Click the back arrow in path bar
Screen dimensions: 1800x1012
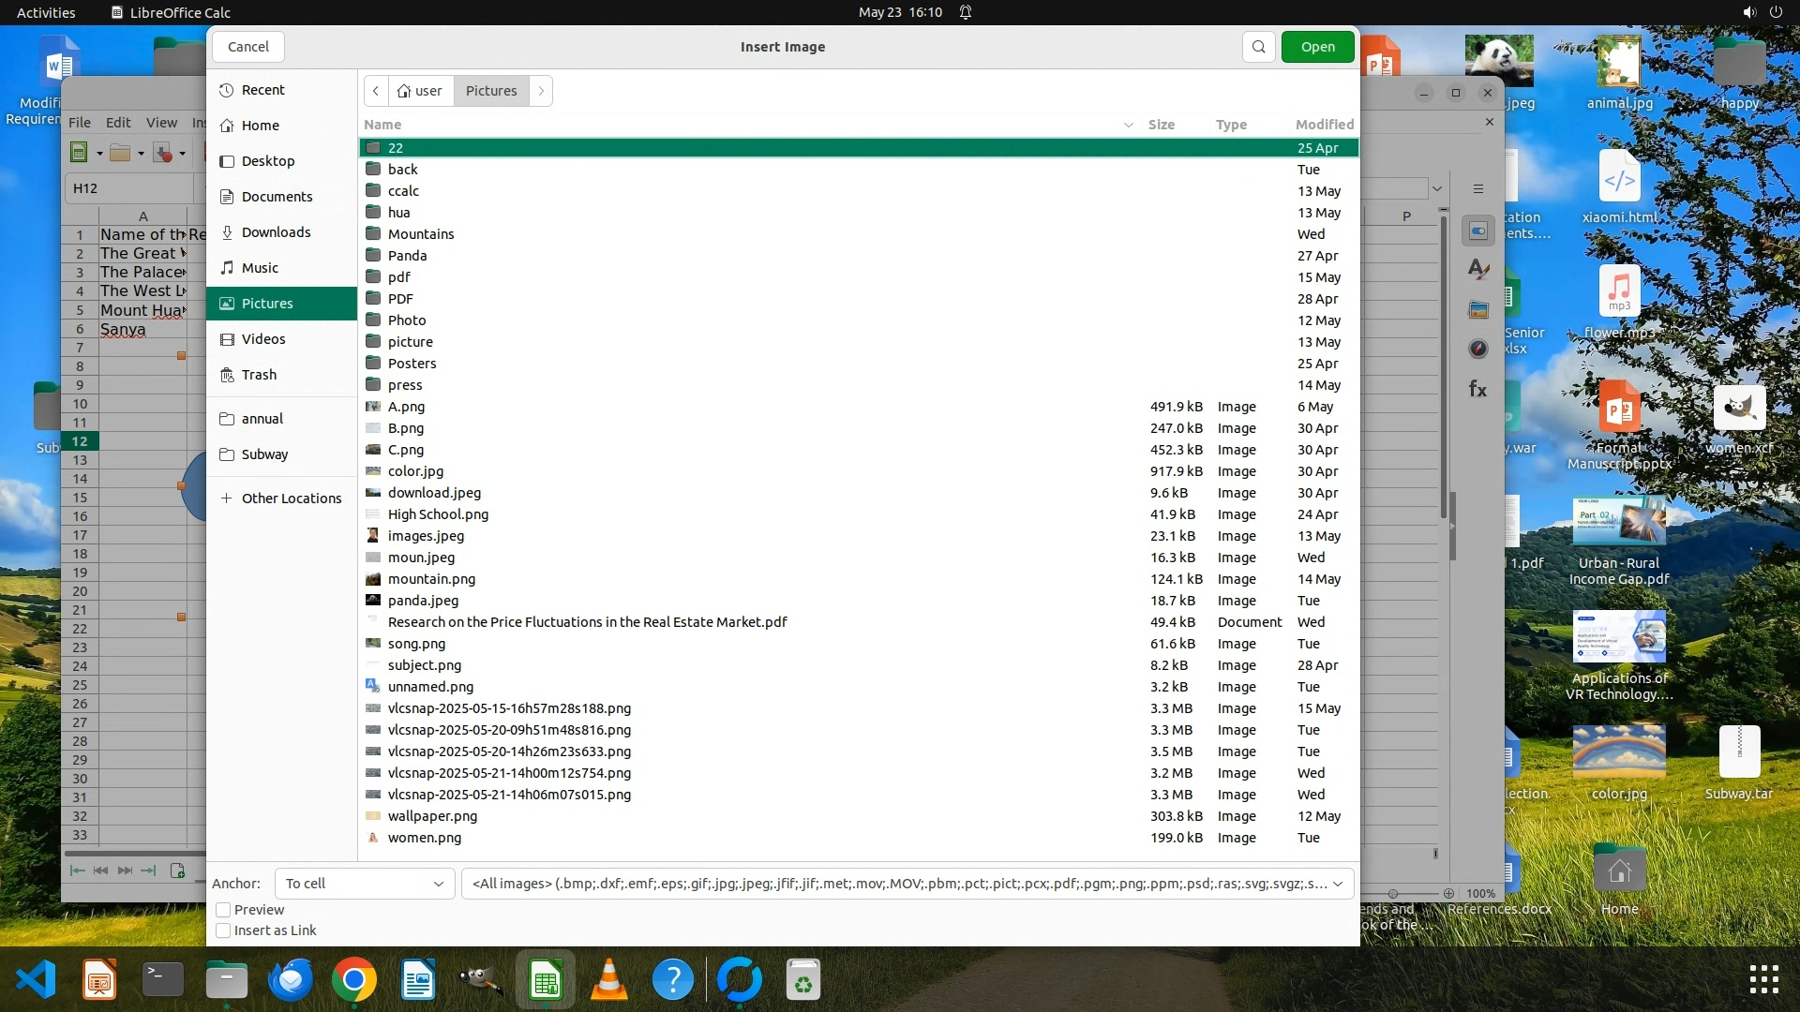coord(376,91)
